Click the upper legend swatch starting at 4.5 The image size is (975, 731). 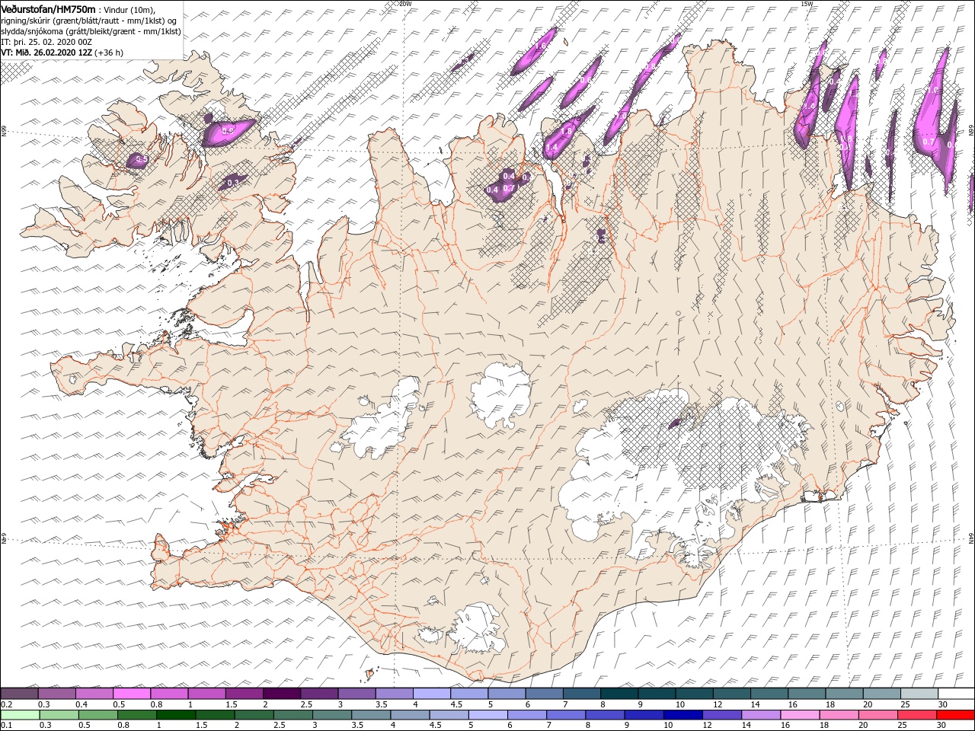[x=468, y=694]
